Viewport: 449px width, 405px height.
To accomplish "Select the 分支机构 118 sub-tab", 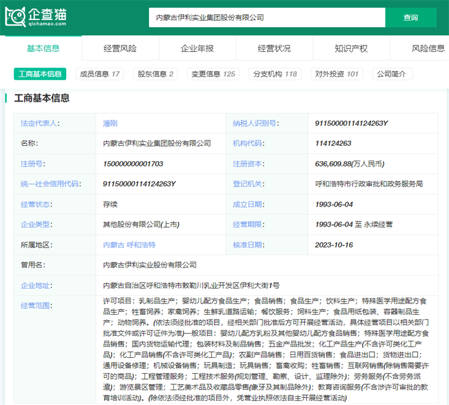I will [x=275, y=74].
